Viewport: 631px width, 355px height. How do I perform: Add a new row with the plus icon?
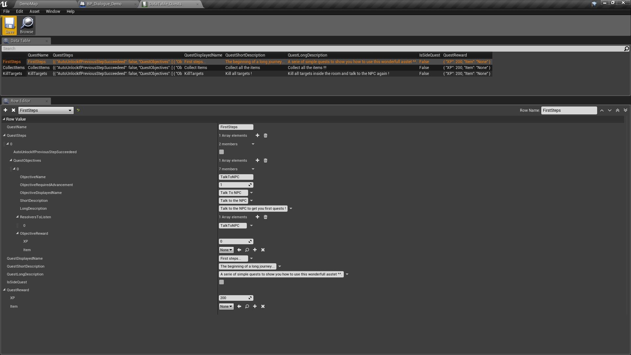tap(5, 110)
